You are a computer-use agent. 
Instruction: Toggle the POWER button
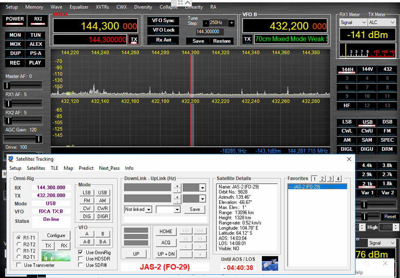pos(15,21)
